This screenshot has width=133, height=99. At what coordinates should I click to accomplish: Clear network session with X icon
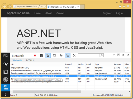(x=74, y=55)
